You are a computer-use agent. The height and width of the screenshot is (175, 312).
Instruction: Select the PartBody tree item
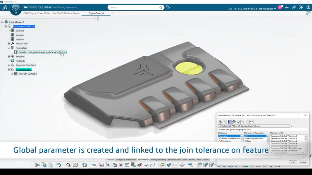[20, 61]
